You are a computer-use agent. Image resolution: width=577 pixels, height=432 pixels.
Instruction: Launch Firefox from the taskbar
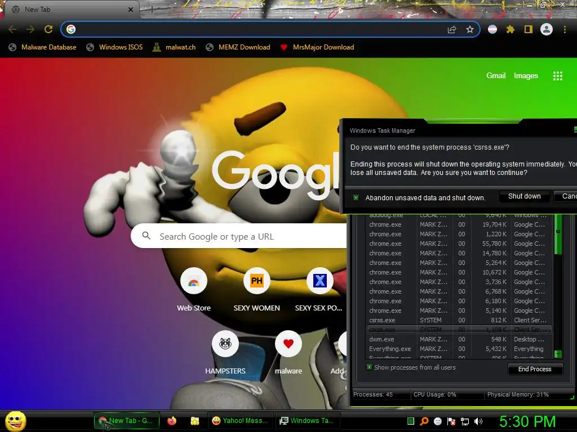(172, 421)
